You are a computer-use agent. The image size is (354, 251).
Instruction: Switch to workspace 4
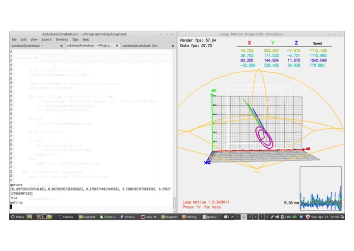click(256, 217)
